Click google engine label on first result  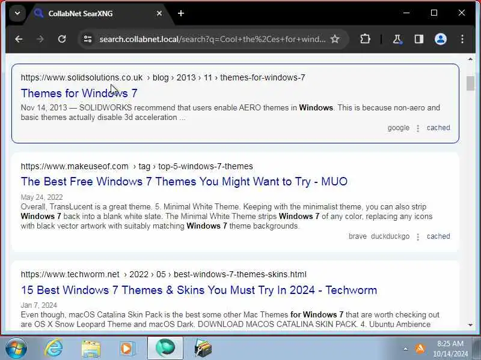(x=398, y=128)
